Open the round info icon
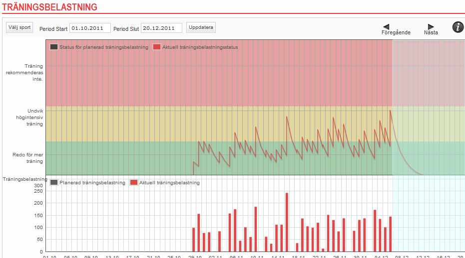 tap(458, 27)
